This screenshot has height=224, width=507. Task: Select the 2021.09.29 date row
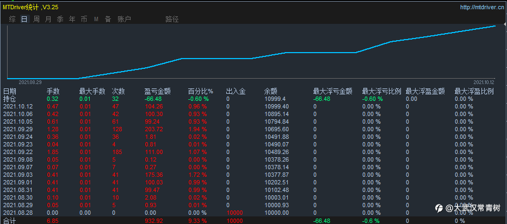(x=253, y=129)
